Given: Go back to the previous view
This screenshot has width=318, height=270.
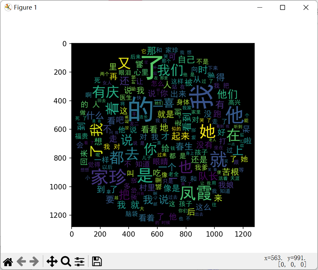Looking at the screenshot, I should 21,262.
